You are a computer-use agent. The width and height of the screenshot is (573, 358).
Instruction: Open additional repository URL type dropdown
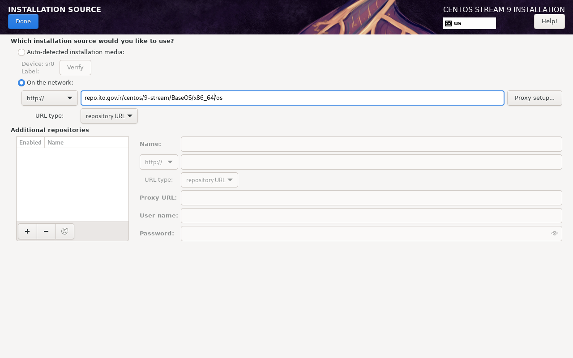[x=210, y=180]
